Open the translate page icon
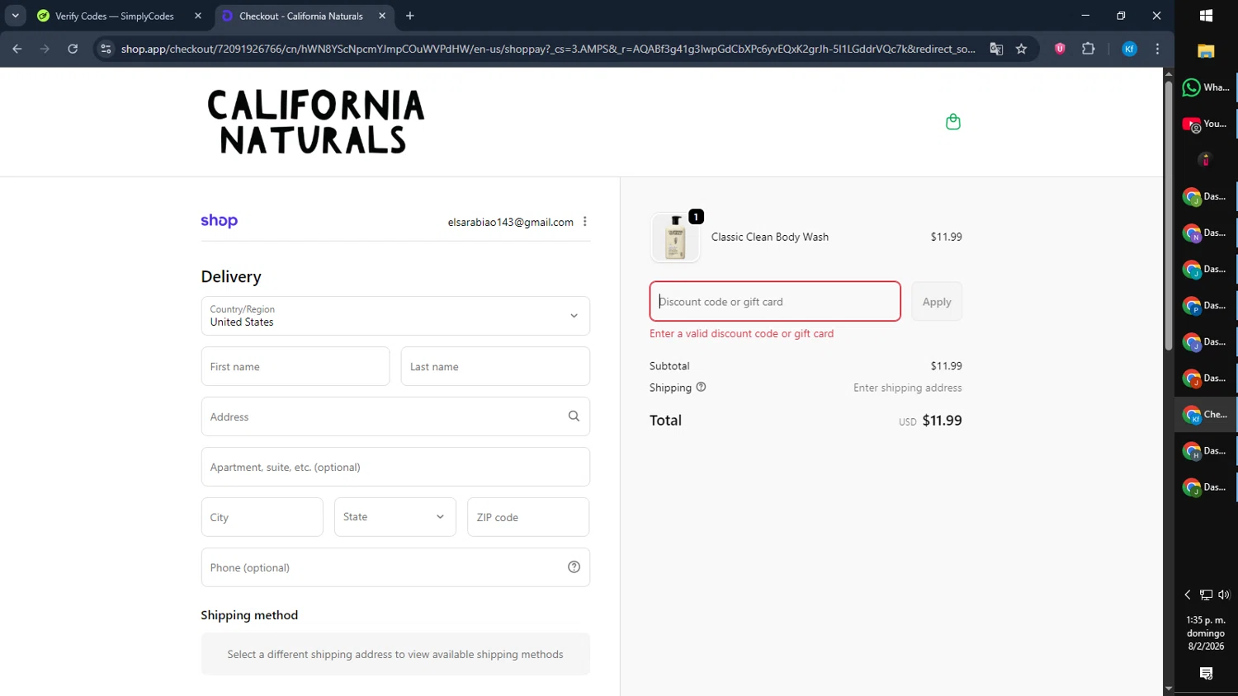This screenshot has width=1238, height=696. point(996,49)
